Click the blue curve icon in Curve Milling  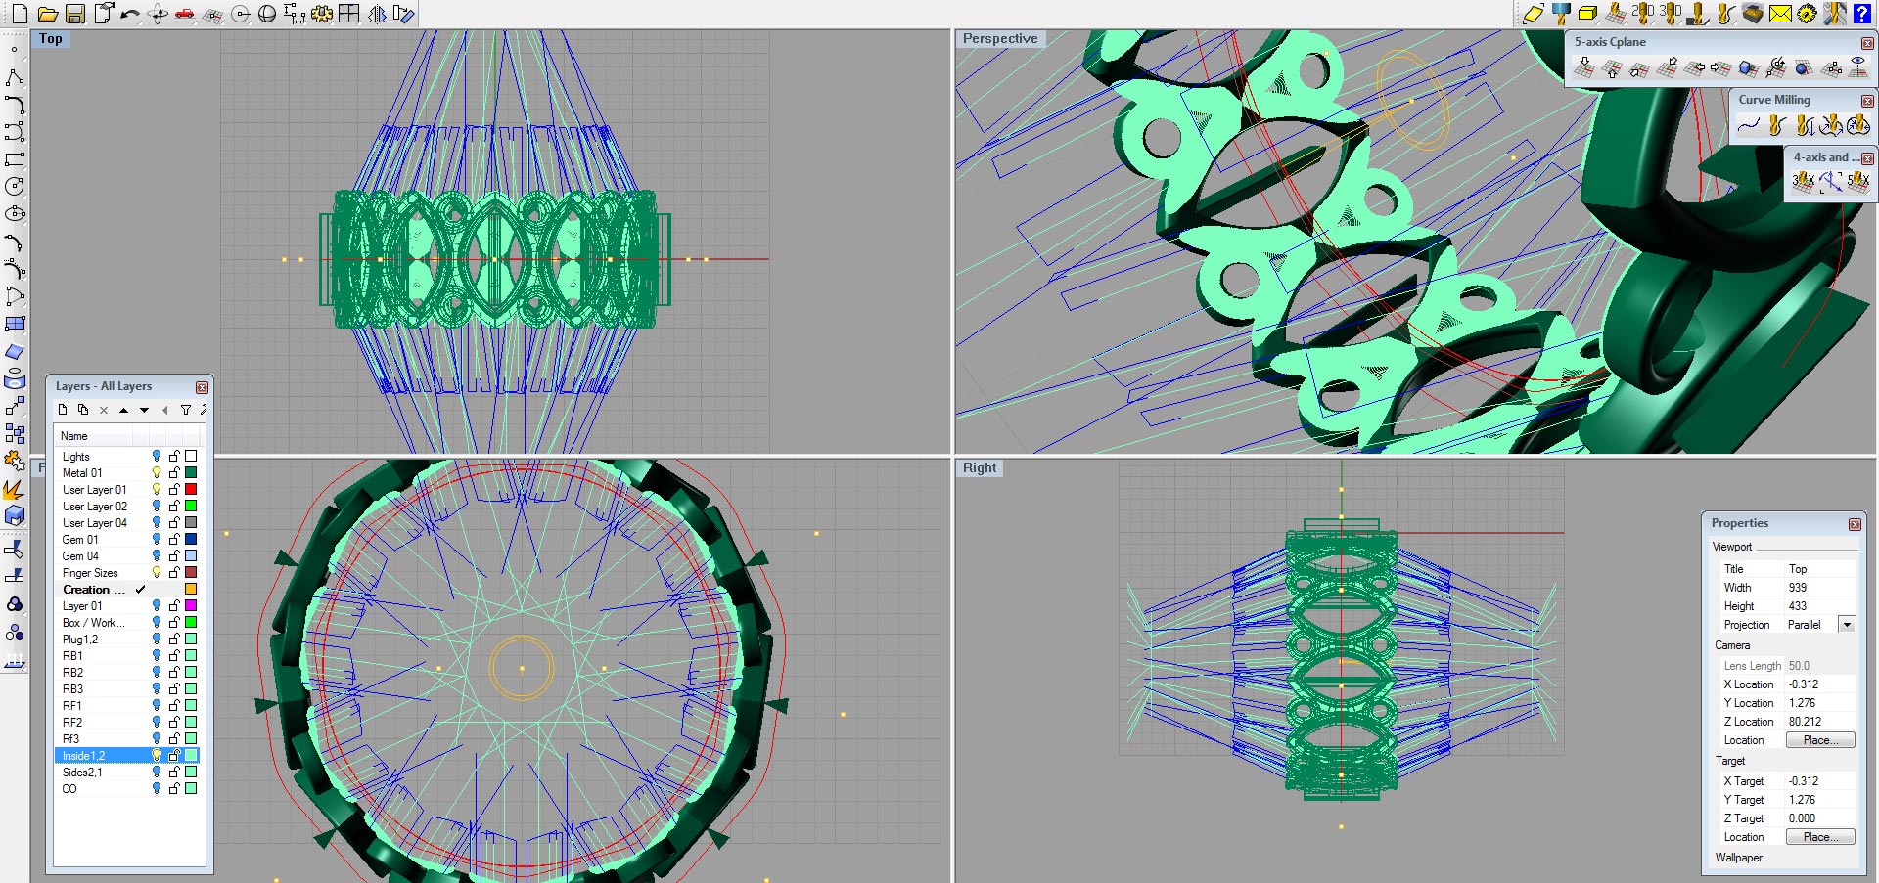1749,125
